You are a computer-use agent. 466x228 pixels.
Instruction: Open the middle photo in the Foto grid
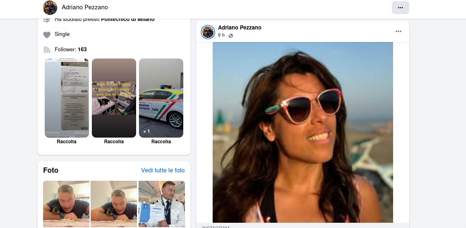click(x=114, y=204)
